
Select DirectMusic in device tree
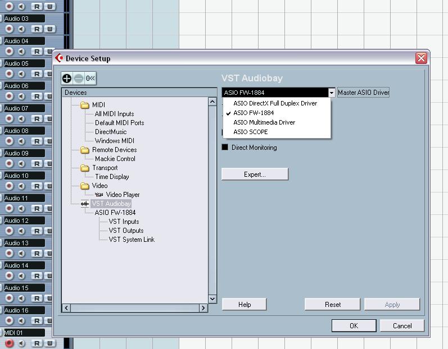(111, 132)
